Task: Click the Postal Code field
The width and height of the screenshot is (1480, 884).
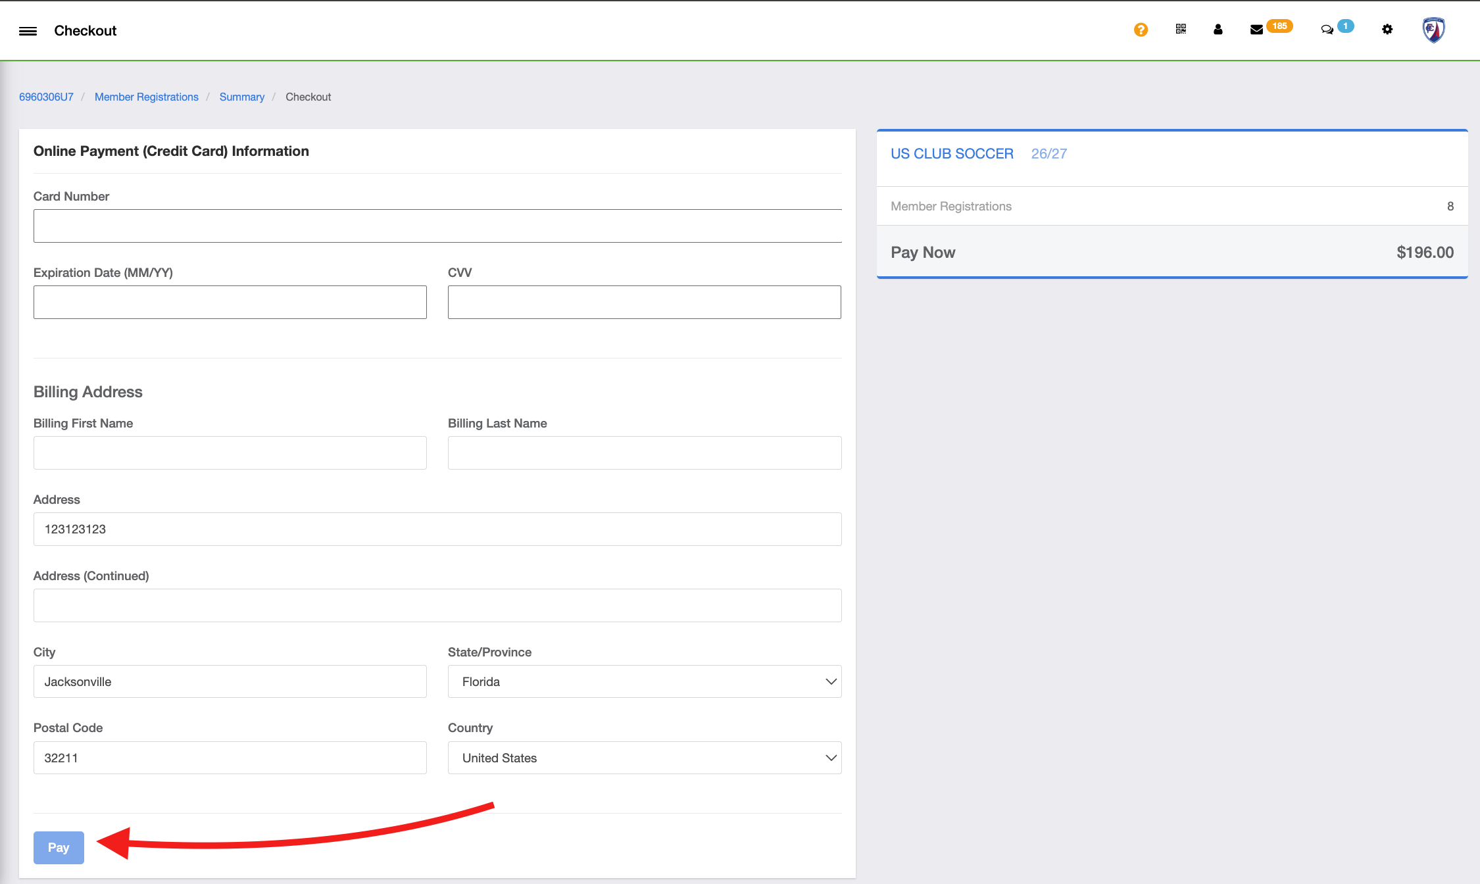Action: [x=230, y=758]
